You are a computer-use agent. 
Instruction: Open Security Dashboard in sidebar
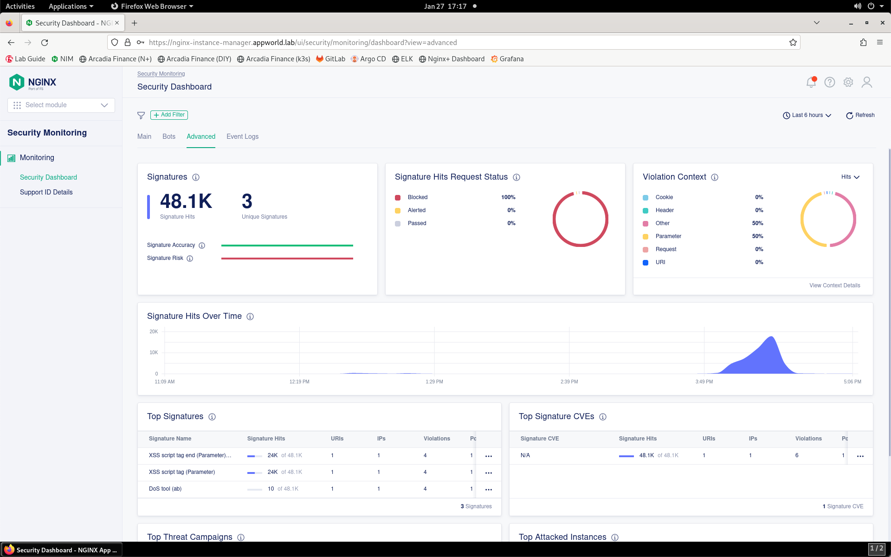(48, 177)
